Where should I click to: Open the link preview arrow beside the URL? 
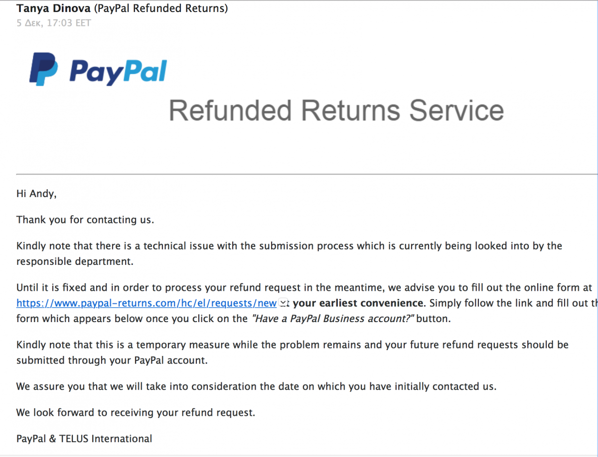point(283,302)
